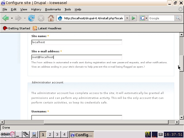The image size is (184, 138).
Task: Close the Iceweasel window
Action: (x=181, y=3)
